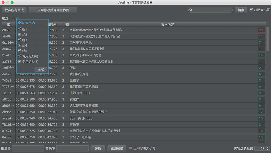
Task: Deselect the 专用组A (6) checkbox
Action: pyautogui.click(x=19, y=56)
